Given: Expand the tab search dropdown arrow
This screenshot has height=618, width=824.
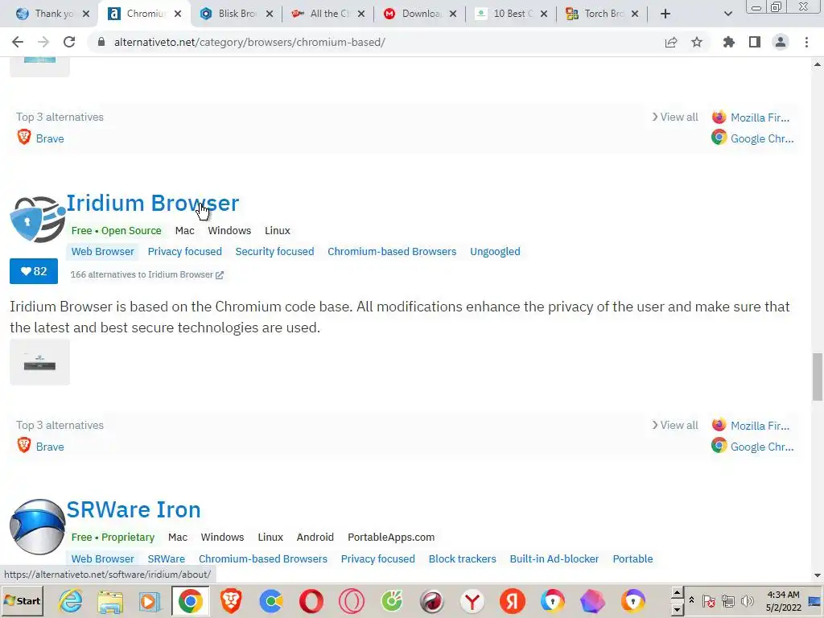Looking at the screenshot, I should (727, 14).
